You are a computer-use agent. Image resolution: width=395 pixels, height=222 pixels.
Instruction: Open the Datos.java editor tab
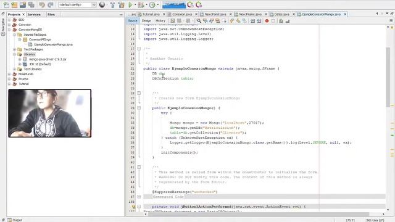(281, 14)
